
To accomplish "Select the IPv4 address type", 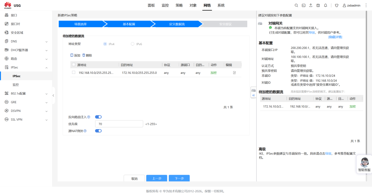I will click(x=105, y=44).
